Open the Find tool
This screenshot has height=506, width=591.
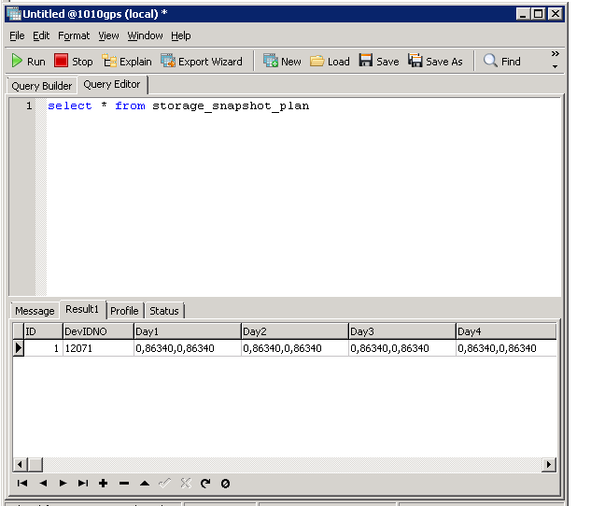(x=502, y=61)
